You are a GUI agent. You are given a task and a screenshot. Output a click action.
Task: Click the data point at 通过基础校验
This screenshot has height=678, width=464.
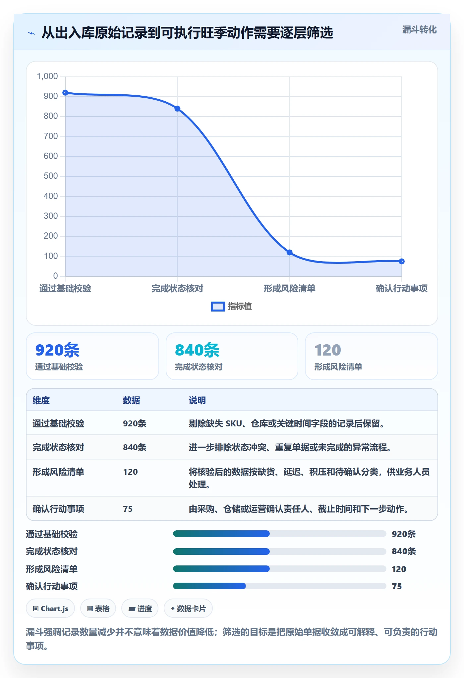(x=65, y=93)
